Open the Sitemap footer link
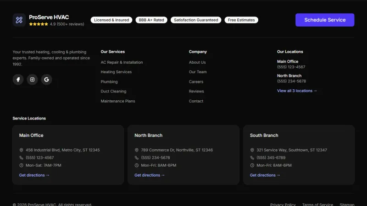The image size is (367, 206). (x=347, y=204)
